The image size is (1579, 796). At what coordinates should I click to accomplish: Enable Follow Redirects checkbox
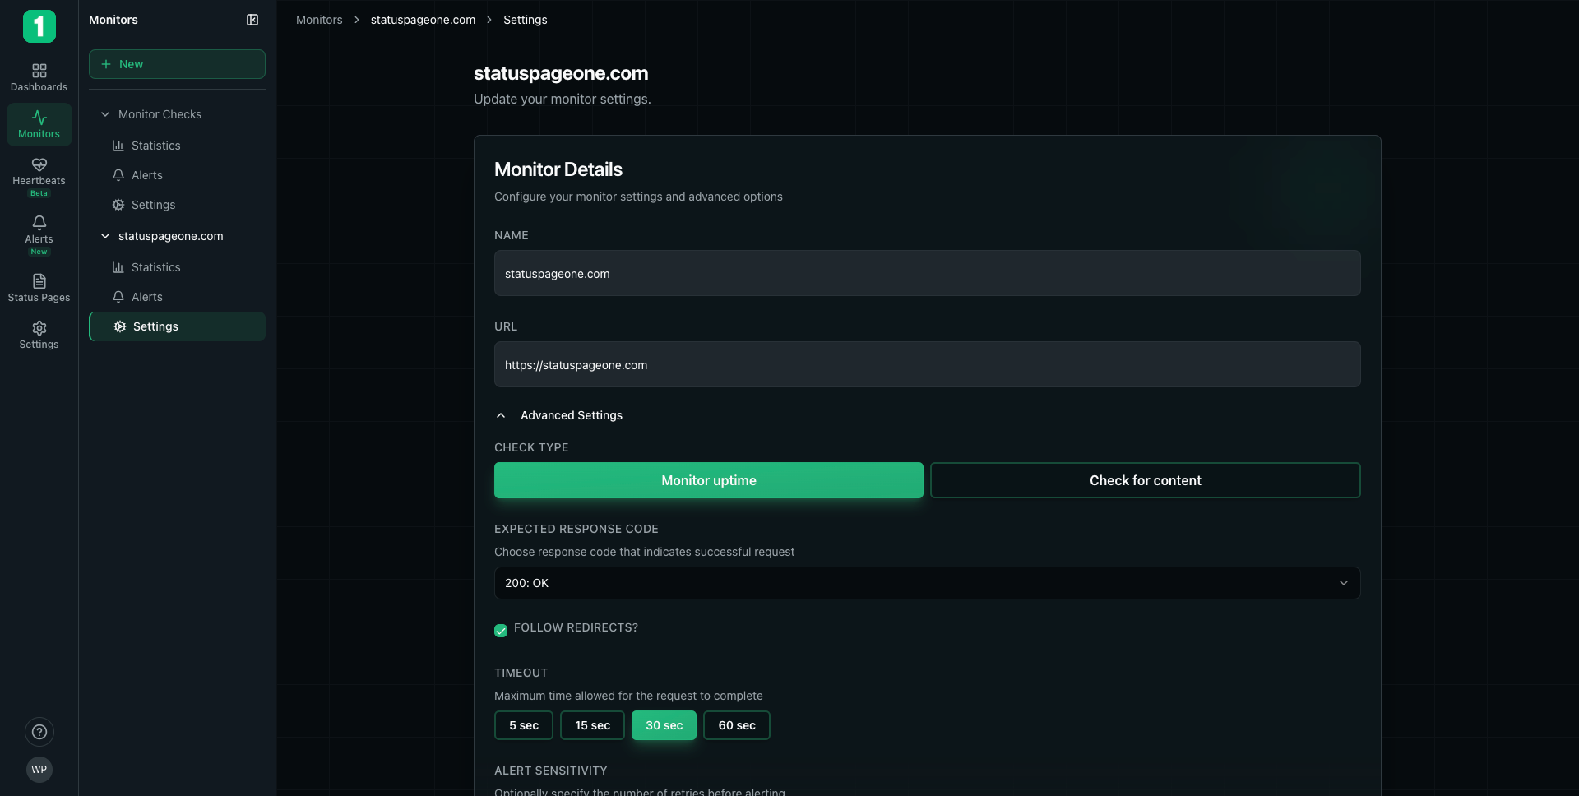(x=501, y=631)
